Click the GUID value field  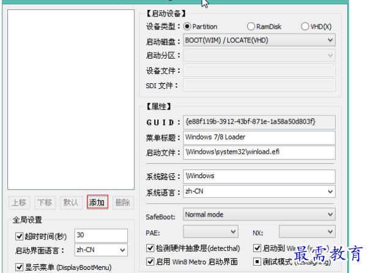259,122
